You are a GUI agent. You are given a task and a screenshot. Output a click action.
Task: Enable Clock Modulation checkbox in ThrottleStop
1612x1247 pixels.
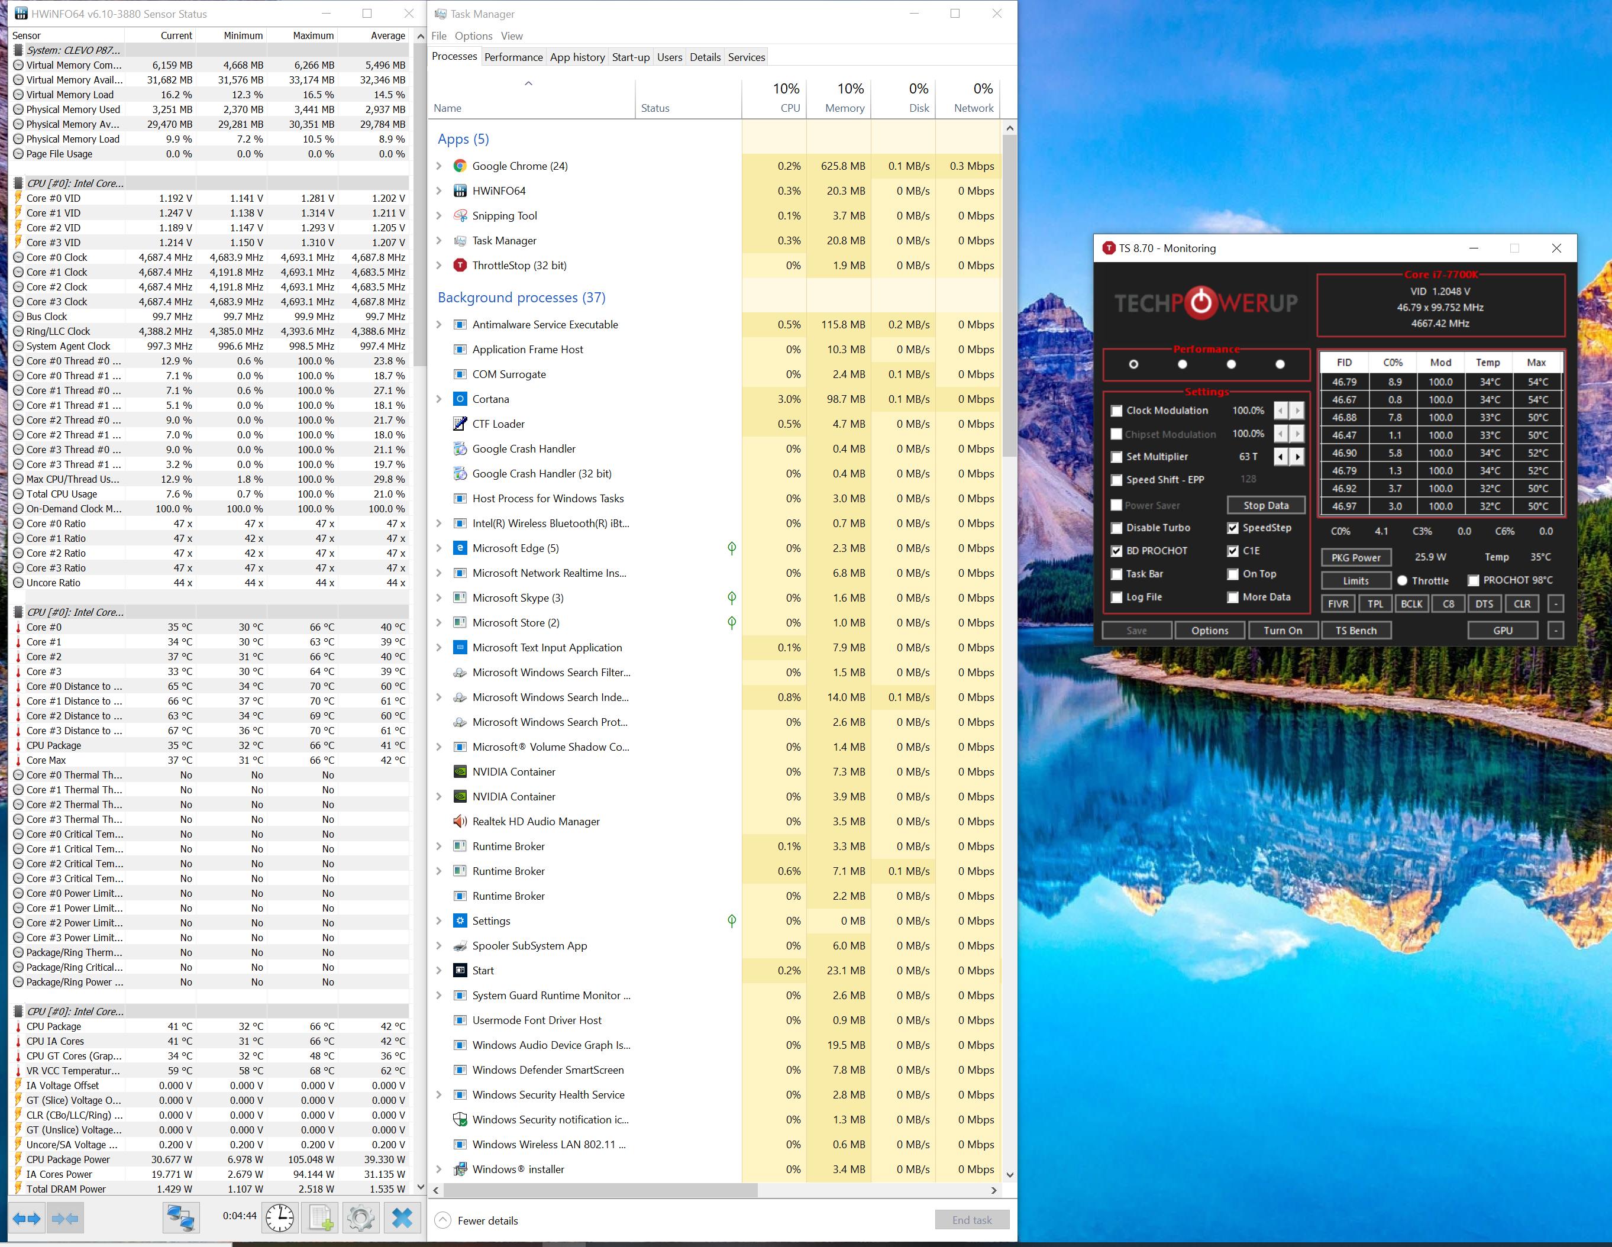coord(1116,411)
